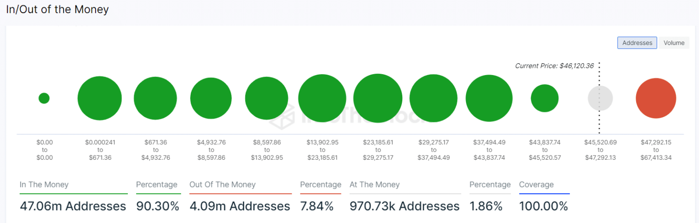Click the gray at-the-money bubble
The image size is (699, 223).
click(x=600, y=98)
